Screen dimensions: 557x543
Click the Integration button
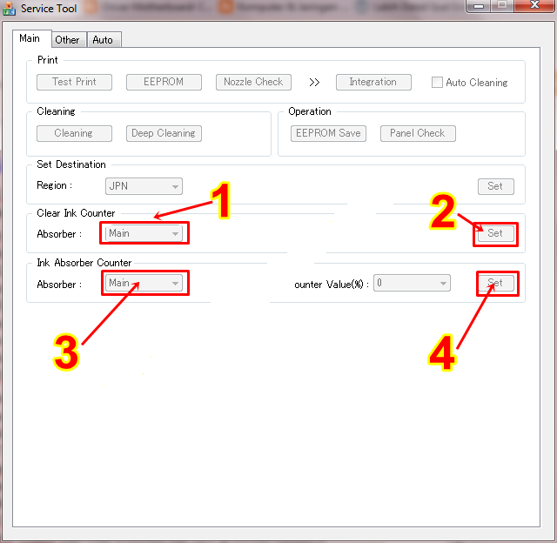tap(373, 82)
